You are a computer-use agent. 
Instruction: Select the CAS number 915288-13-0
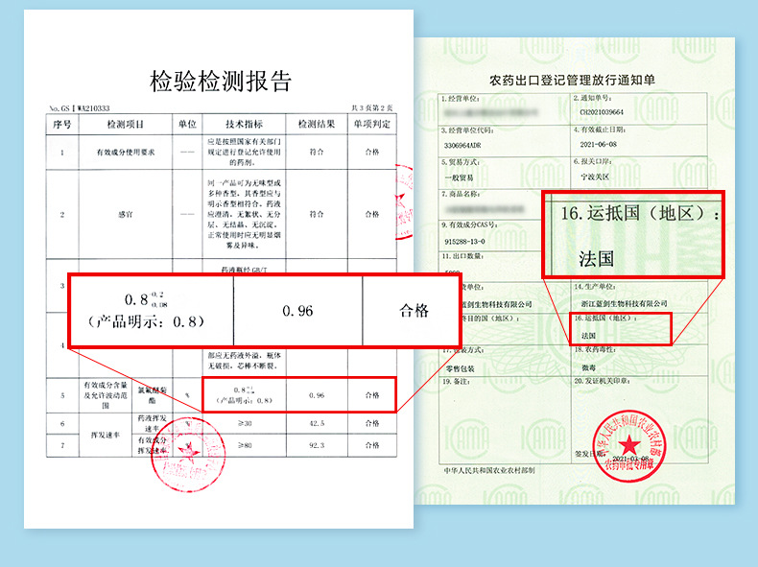464,241
